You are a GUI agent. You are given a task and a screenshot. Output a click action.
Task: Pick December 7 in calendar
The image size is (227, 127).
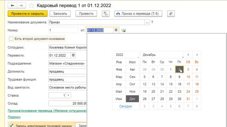(162, 77)
